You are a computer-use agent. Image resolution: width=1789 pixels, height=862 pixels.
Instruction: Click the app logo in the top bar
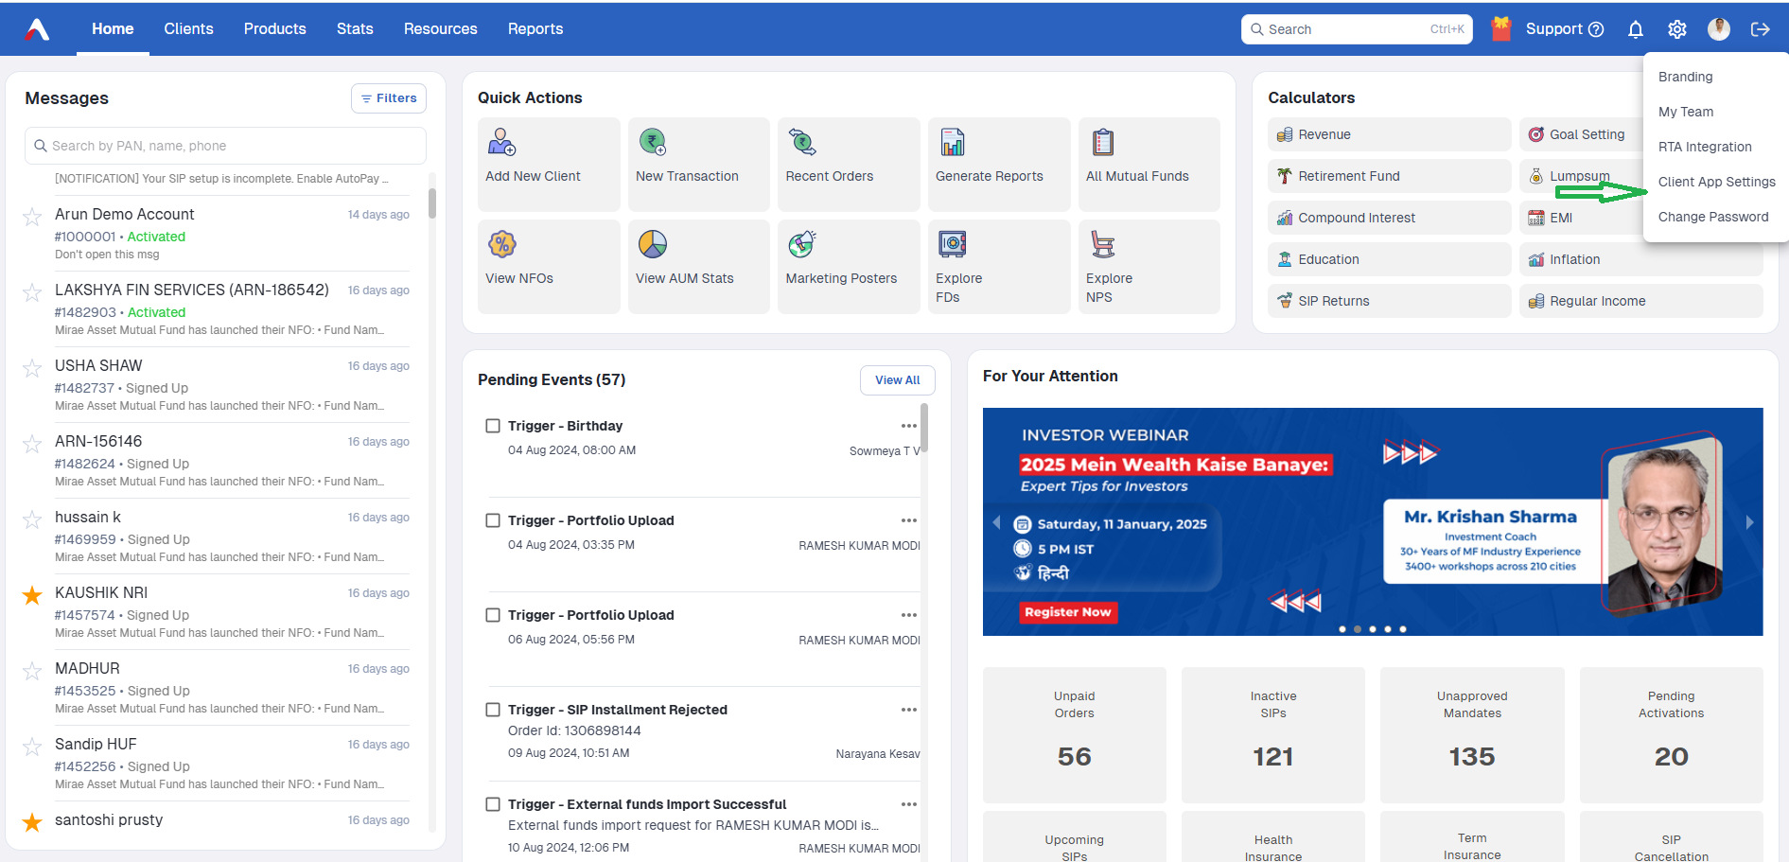(37, 29)
